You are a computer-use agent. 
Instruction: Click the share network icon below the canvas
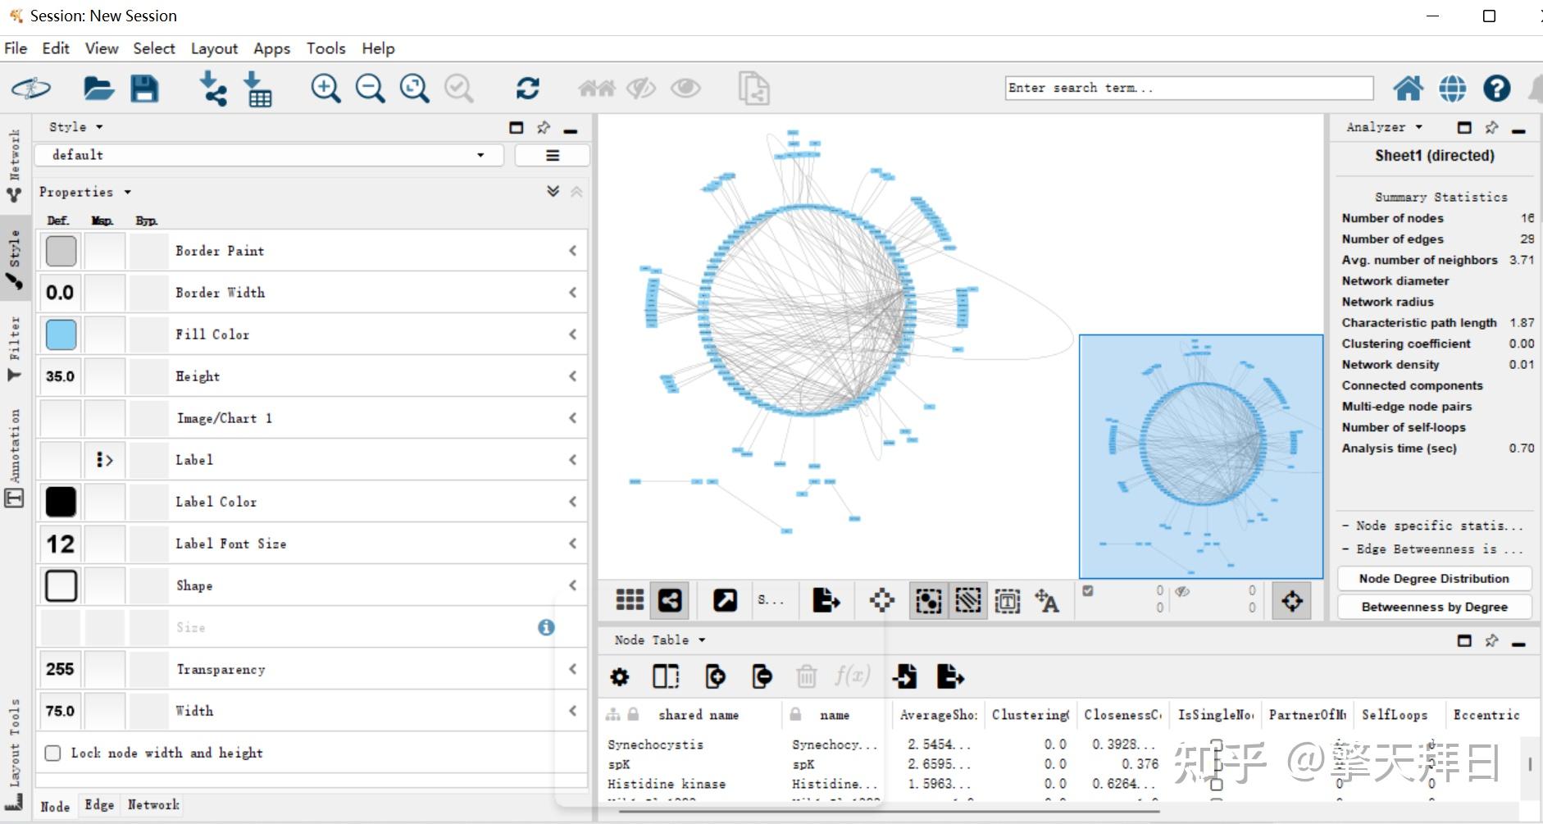(670, 601)
